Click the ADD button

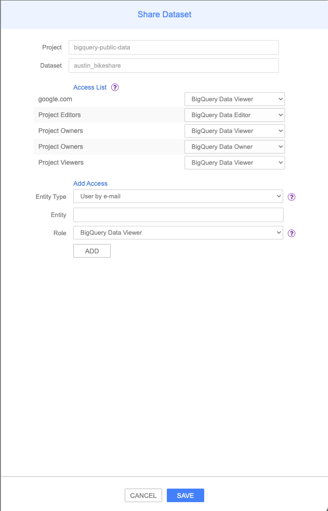tap(92, 251)
